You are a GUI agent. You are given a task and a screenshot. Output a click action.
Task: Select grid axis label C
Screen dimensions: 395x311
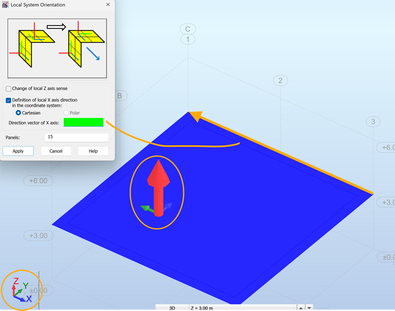click(x=188, y=29)
